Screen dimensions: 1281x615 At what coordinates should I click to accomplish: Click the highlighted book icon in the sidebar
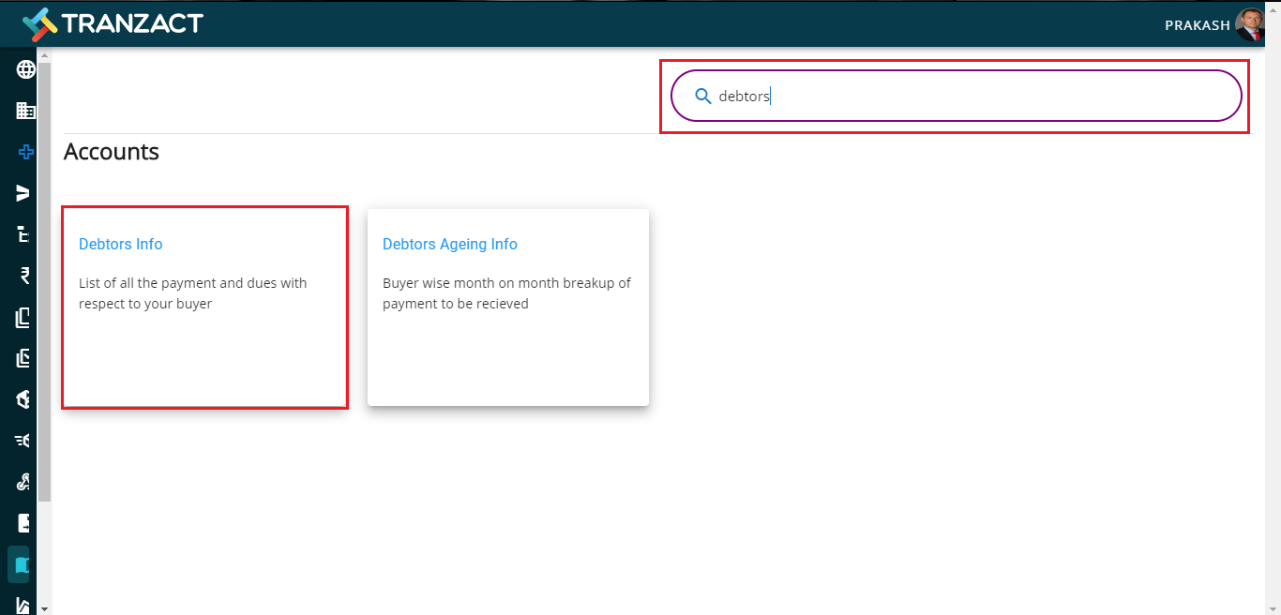(x=22, y=565)
